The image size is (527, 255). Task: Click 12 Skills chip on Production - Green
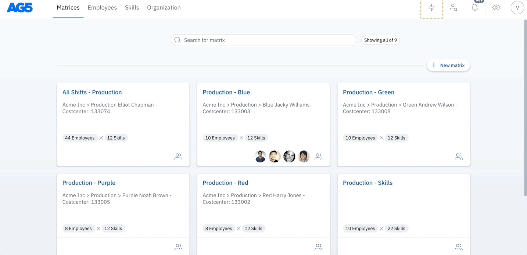pos(397,138)
